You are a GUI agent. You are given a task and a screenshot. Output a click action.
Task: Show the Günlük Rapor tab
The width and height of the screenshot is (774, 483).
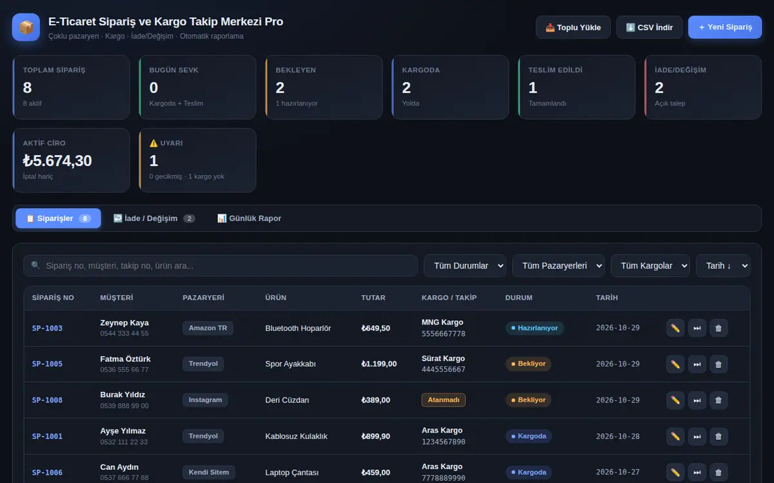pyautogui.click(x=250, y=218)
